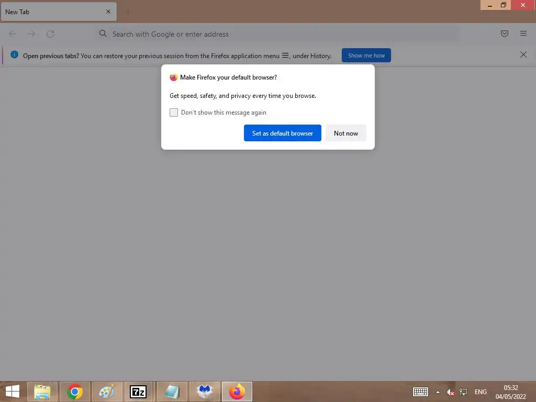Open the clock showing 05:32
Image resolution: width=536 pixels, height=402 pixels.
tap(511, 392)
